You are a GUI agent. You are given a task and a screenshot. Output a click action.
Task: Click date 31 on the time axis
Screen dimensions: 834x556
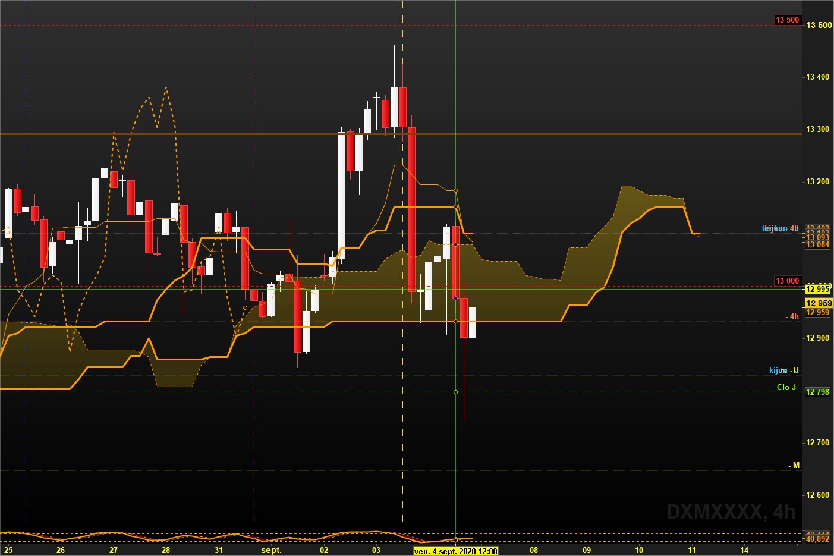219,550
